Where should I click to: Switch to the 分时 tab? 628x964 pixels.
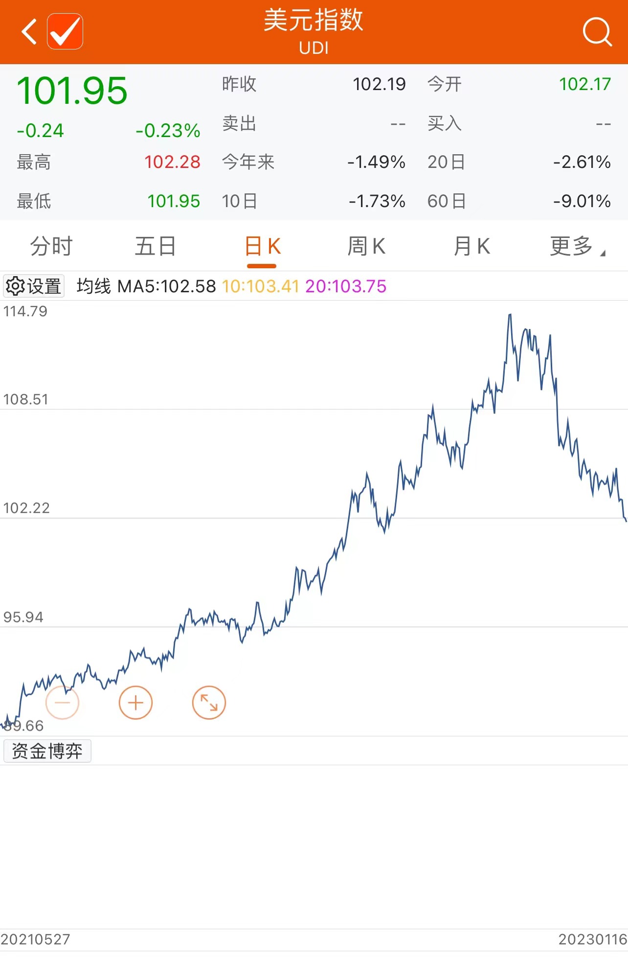[50, 246]
